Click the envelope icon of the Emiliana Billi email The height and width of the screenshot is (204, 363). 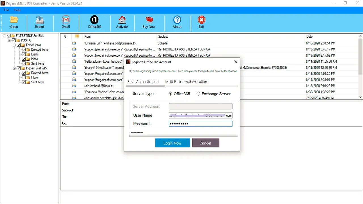pyautogui.click(x=74, y=43)
